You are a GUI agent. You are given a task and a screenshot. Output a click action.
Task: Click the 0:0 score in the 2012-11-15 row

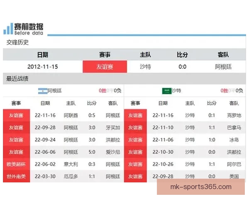(182, 67)
